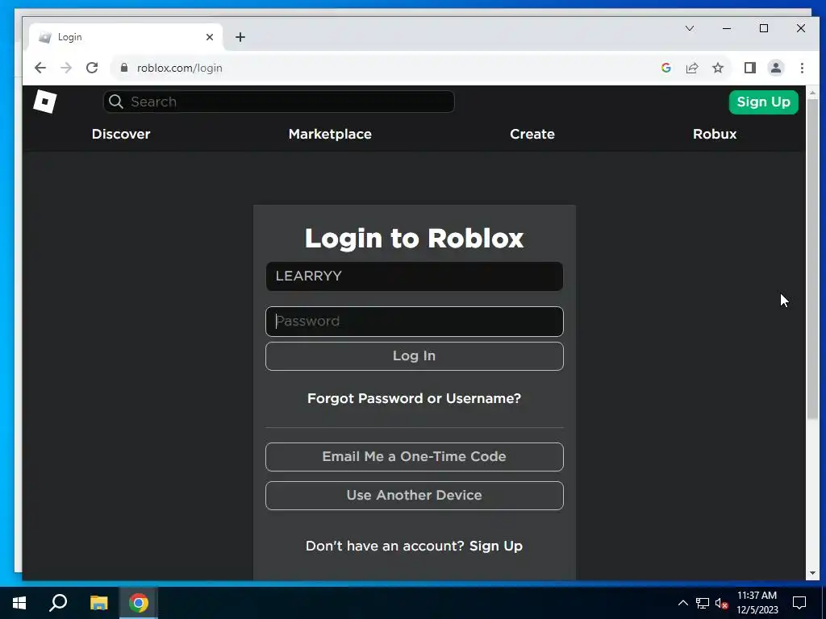Image resolution: width=826 pixels, height=619 pixels.
Task: Click the scrollbar down arrow
Action: pyautogui.click(x=812, y=573)
